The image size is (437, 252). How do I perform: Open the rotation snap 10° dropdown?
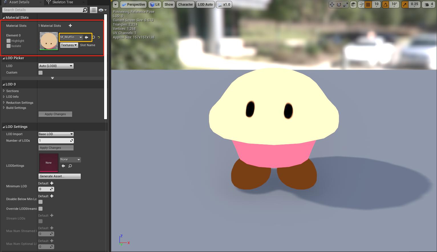[x=394, y=5]
